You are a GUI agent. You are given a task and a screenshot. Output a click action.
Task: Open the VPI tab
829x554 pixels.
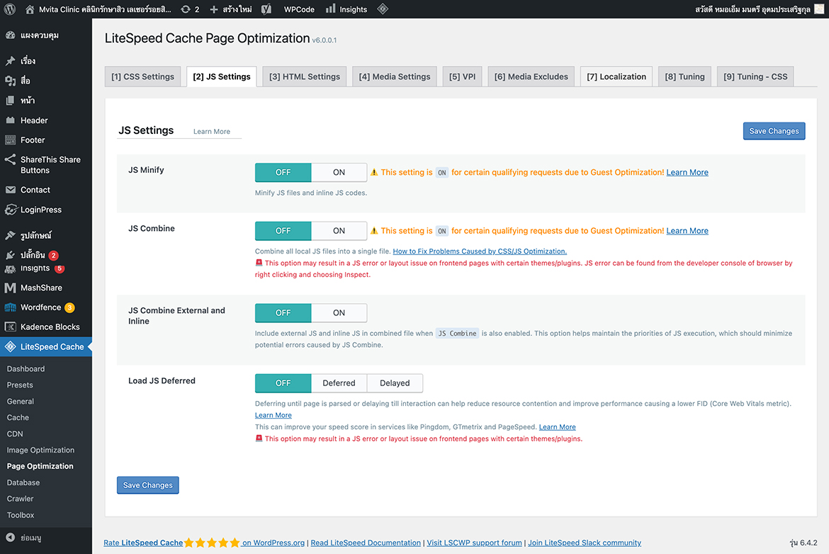[462, 77]
